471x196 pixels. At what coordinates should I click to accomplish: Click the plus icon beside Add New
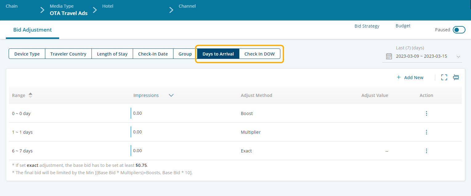pos(399,77)
